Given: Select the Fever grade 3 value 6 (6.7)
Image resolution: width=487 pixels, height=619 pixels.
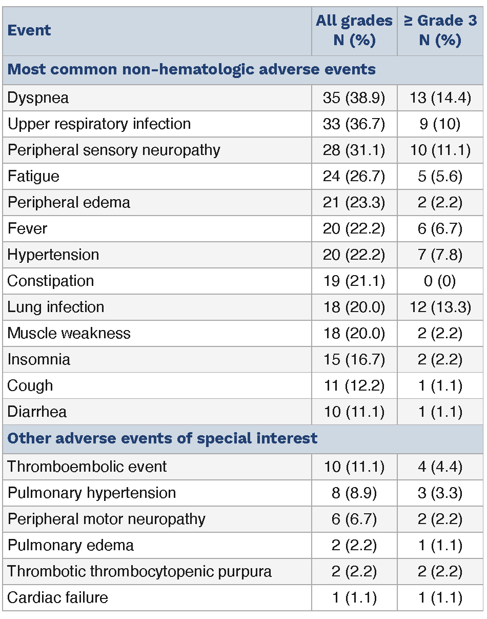Looking at the screenshot, I should (x=440, y=228).
